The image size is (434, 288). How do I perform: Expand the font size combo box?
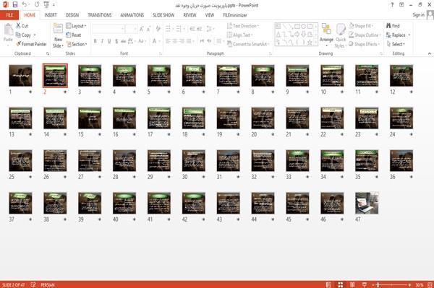pos(135,29)
